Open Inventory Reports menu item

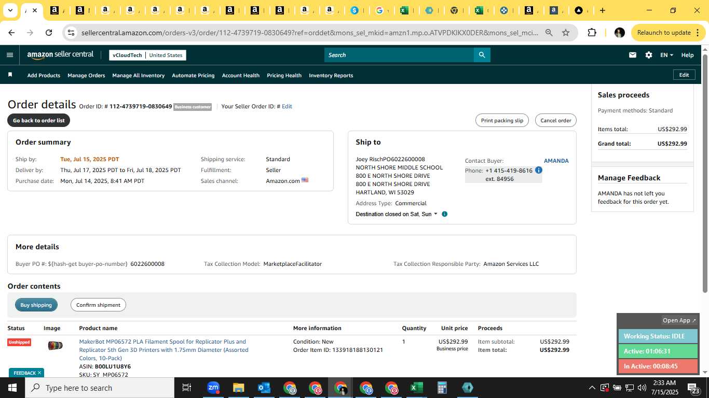pos(331,75)
